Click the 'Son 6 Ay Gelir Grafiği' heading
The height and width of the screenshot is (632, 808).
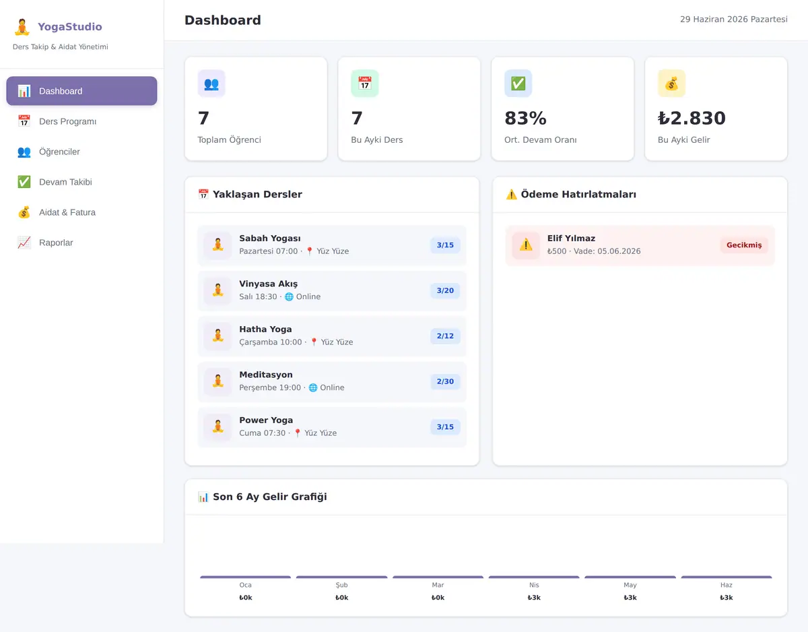[x=263, y=497]
